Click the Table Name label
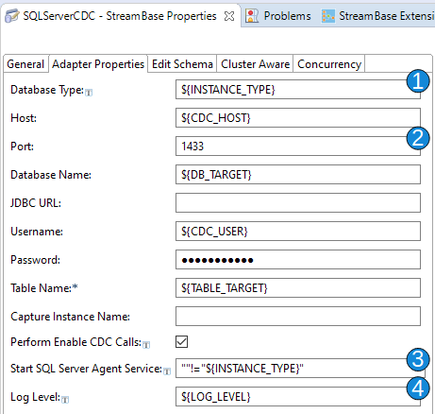Image resolution: width=435 pixels, height=414 pixels. pos(44,288)
